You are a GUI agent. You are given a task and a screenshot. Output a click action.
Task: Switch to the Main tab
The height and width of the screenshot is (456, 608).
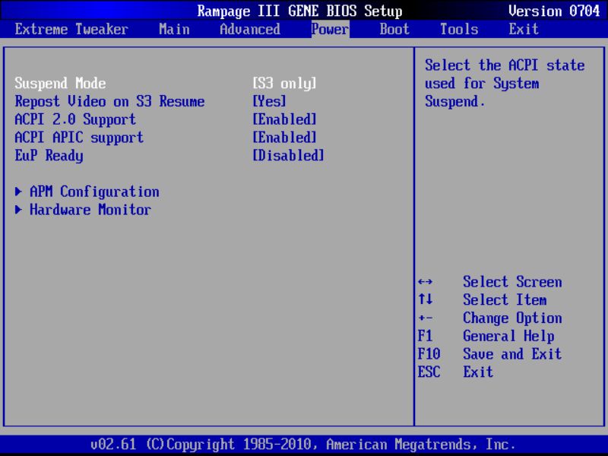pyautogui.click(x=174, y=29)
